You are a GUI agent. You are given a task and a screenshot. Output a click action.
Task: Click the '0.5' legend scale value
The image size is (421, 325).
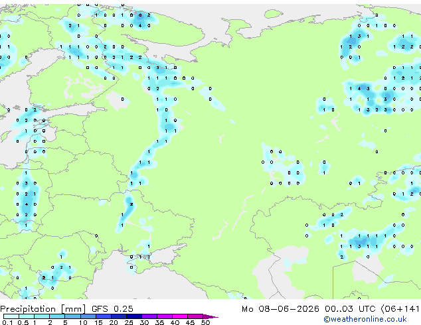[x=23, y=322]
